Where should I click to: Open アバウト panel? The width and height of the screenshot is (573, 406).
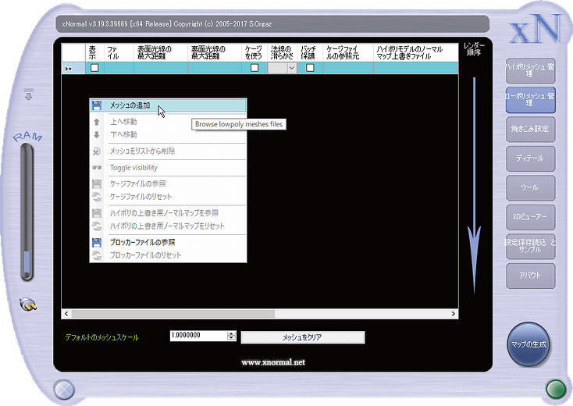coord(530,276)
